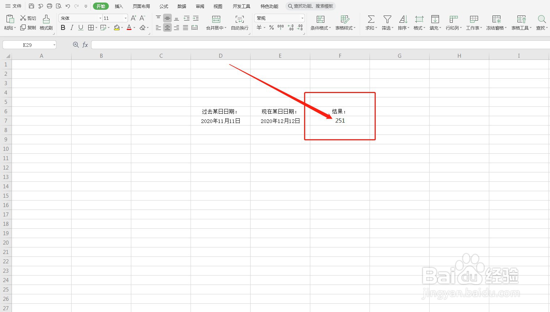Open the fill color dropdown
The height and width of the screenshot is (312, 550).
click(x=122, y=28)
